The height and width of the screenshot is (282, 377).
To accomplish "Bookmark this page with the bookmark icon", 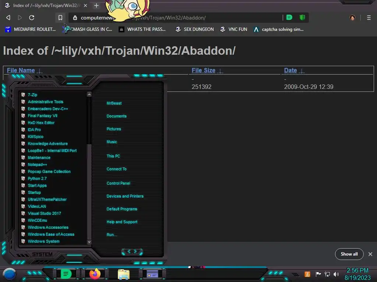I will click(x=60, y=18).
